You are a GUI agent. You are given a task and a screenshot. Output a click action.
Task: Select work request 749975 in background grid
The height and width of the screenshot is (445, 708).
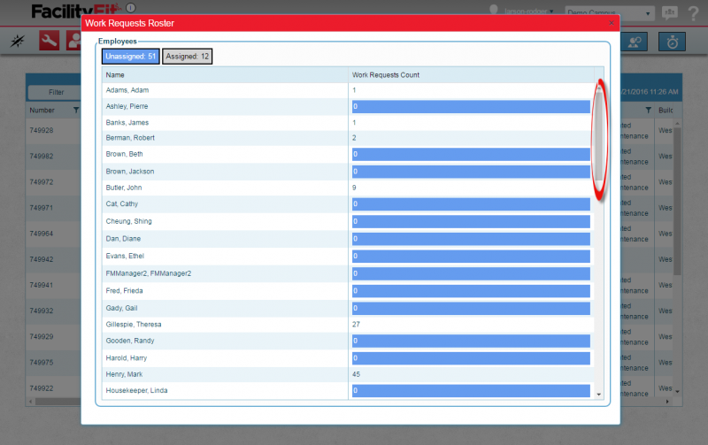click(42, 362)
